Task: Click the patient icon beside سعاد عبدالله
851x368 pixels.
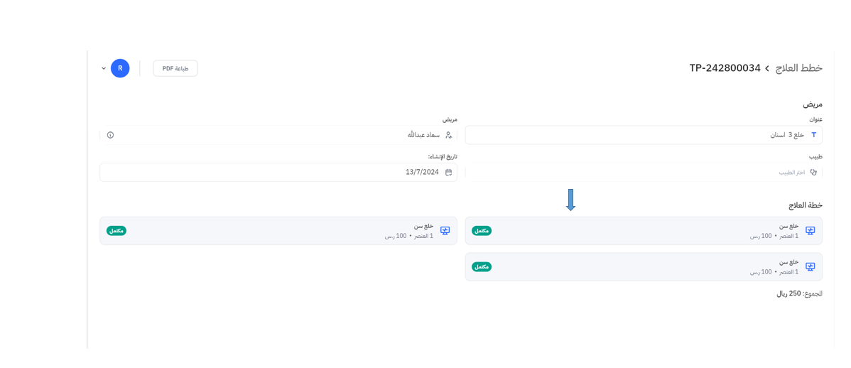Action: pos(448,135)
